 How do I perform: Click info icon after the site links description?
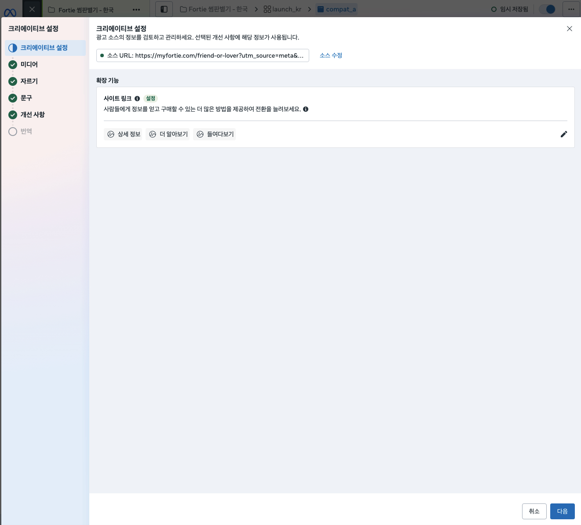(x=306, y=109)
